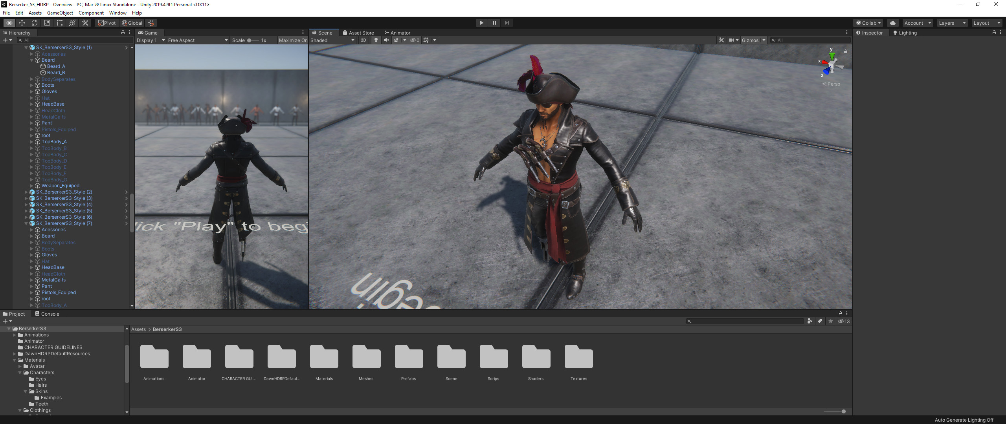The height and width of the screenshot is (424, 1006).
Task: Open the Account dropdown
Action: tap(918, 23)
